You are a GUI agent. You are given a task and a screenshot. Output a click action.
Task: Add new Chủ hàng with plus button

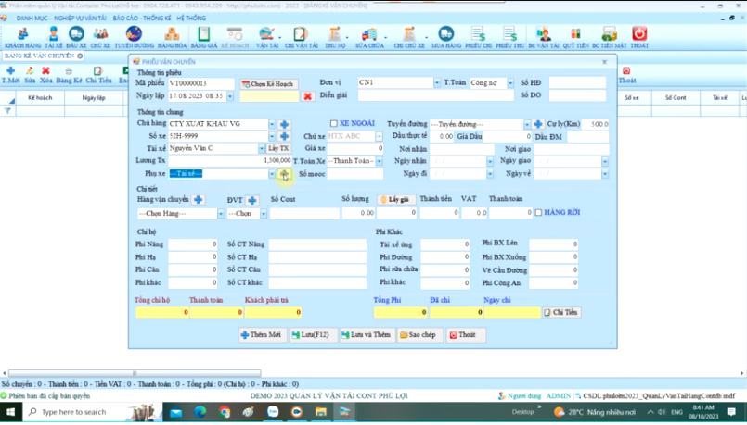(x=284, y=125)
